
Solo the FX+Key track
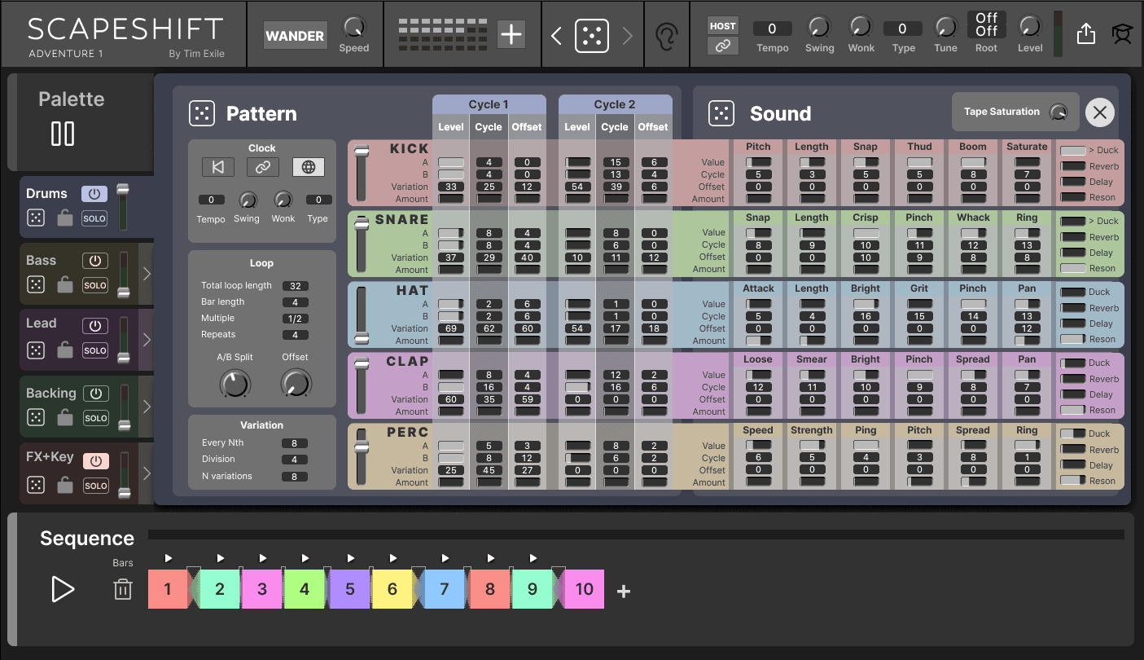pos(96,486)
